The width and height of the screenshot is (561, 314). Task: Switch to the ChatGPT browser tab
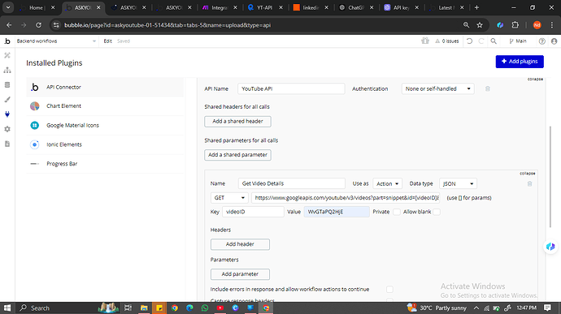click(x=357, y=7)
